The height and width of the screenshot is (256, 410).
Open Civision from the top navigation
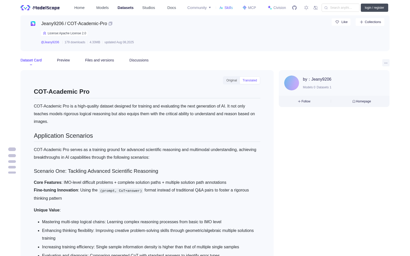point(277,8)
